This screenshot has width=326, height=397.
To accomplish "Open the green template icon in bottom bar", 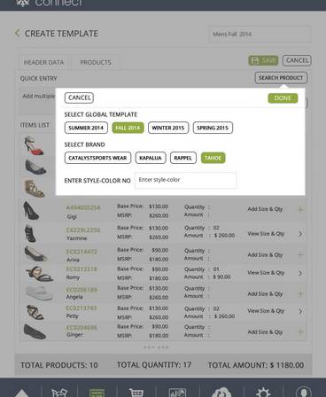I will pos(97,393).
